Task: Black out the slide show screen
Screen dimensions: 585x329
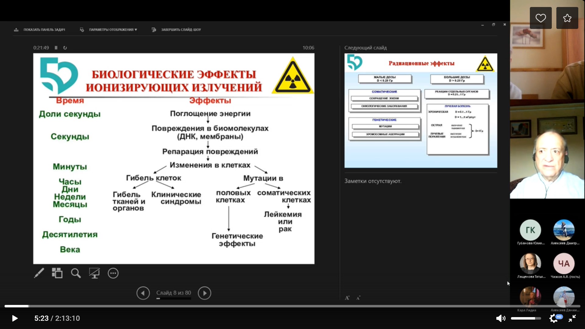Action: pos(94,273)
